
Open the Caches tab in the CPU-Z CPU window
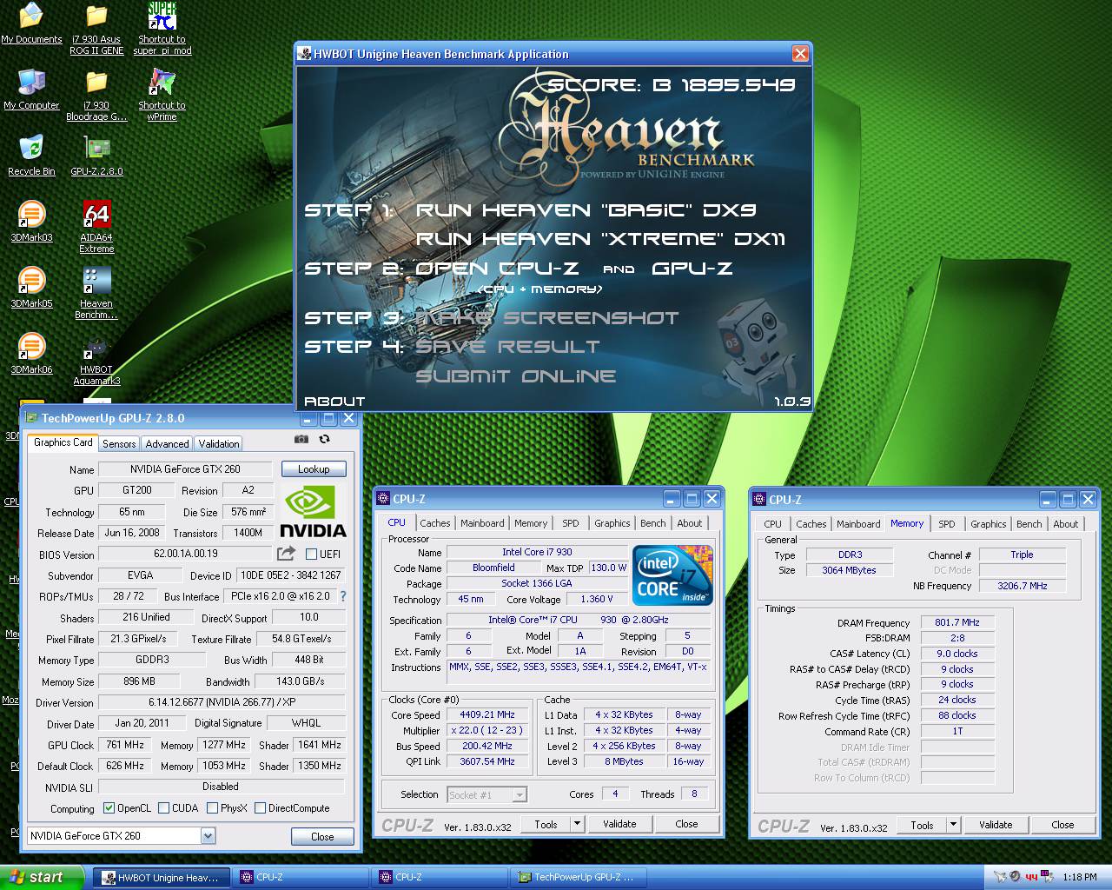[435, 523]
